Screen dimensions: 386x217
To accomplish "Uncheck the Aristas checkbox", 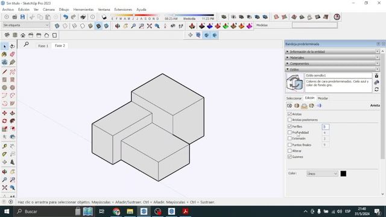I will tap(289, 114).
